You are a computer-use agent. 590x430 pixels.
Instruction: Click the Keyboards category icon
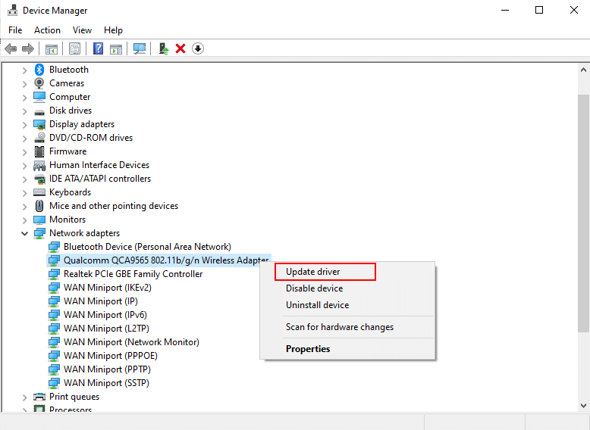39,192
